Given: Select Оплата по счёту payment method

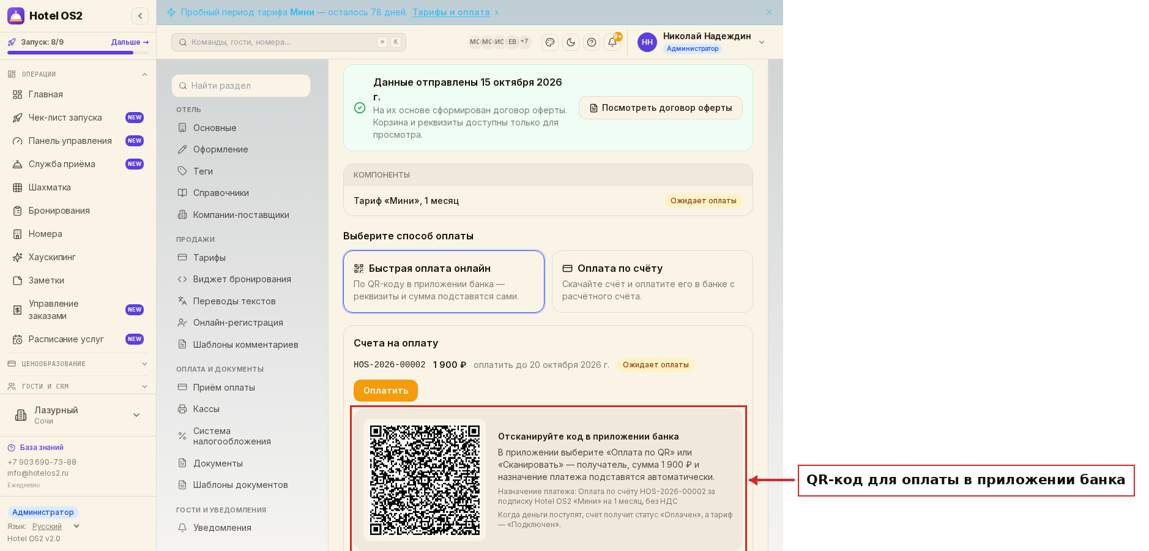Looking at the screenshot, I should 652,282.
